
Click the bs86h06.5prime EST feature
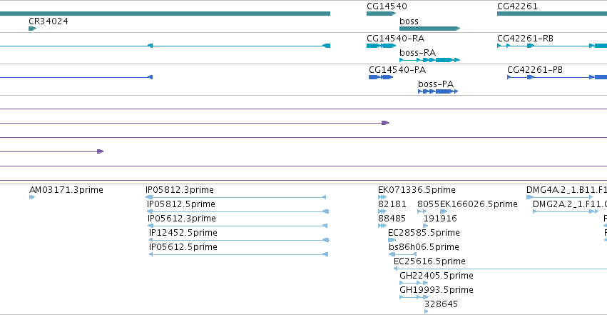402,254
